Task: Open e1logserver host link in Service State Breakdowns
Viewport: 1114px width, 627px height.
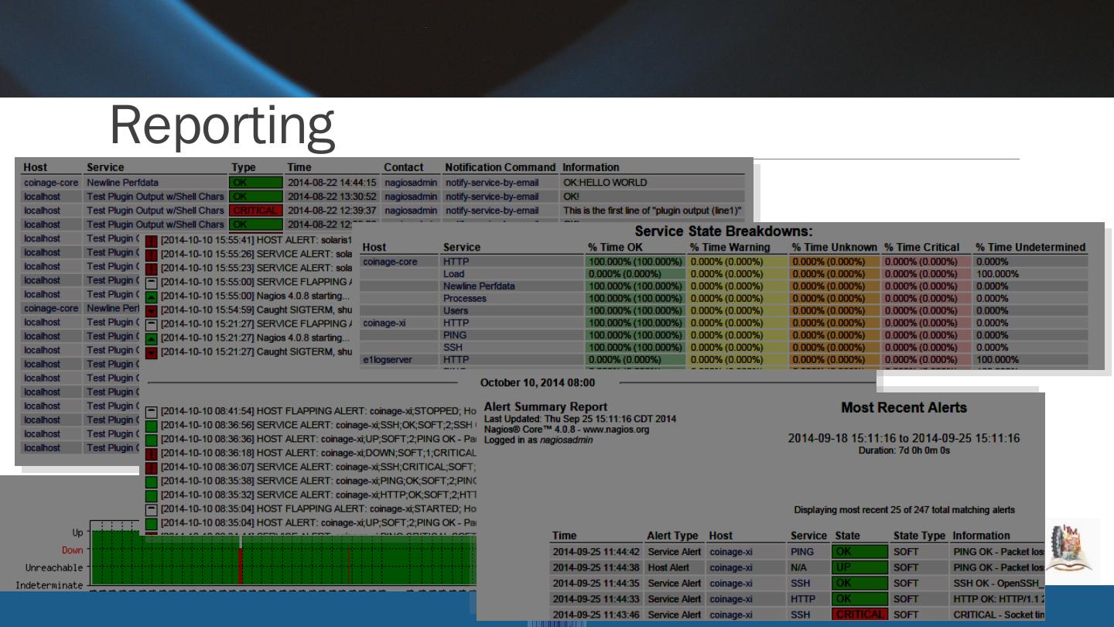Action: pyautogui.click(x=388, y=360)
